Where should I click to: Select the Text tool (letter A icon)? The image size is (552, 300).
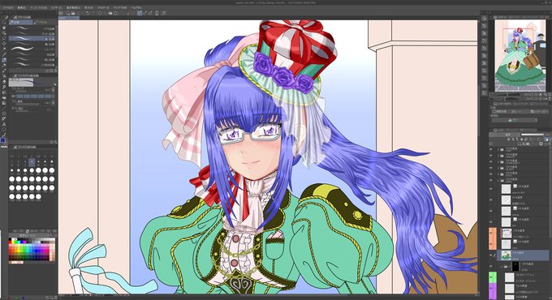(4, 125)
